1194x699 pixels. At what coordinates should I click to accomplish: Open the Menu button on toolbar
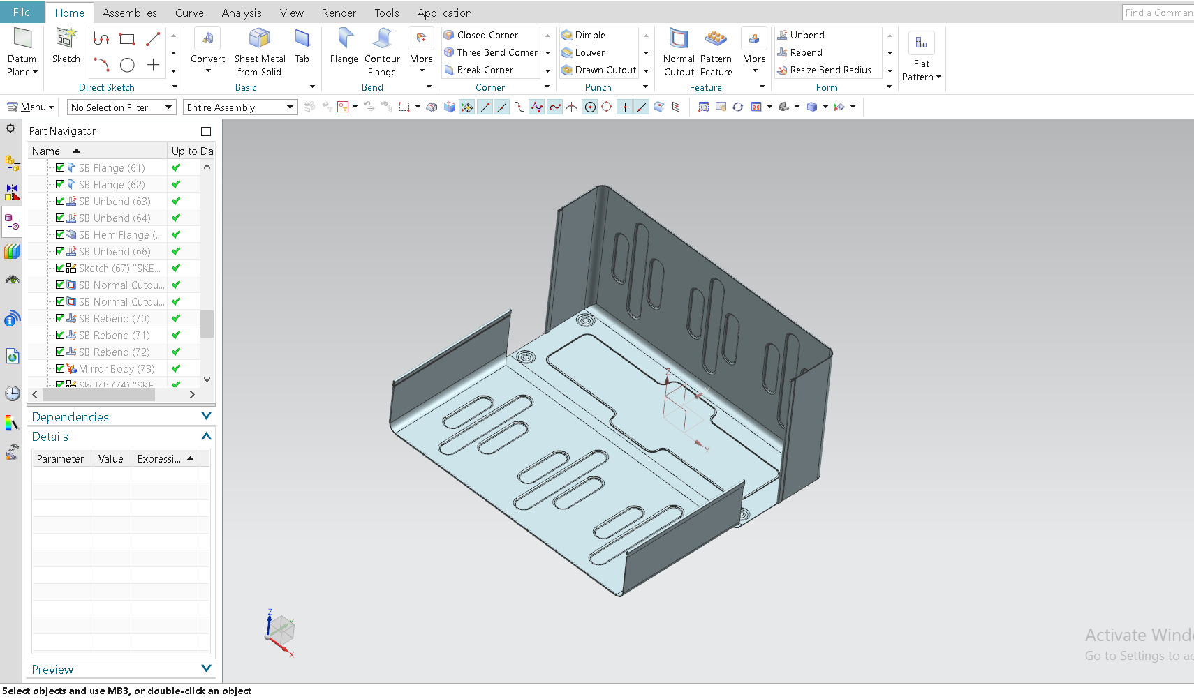(30, 107)
